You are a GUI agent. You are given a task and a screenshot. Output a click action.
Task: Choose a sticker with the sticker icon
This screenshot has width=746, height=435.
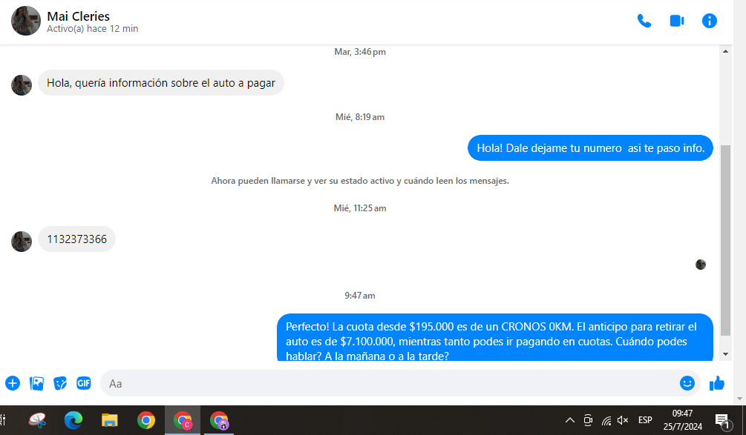60,383
